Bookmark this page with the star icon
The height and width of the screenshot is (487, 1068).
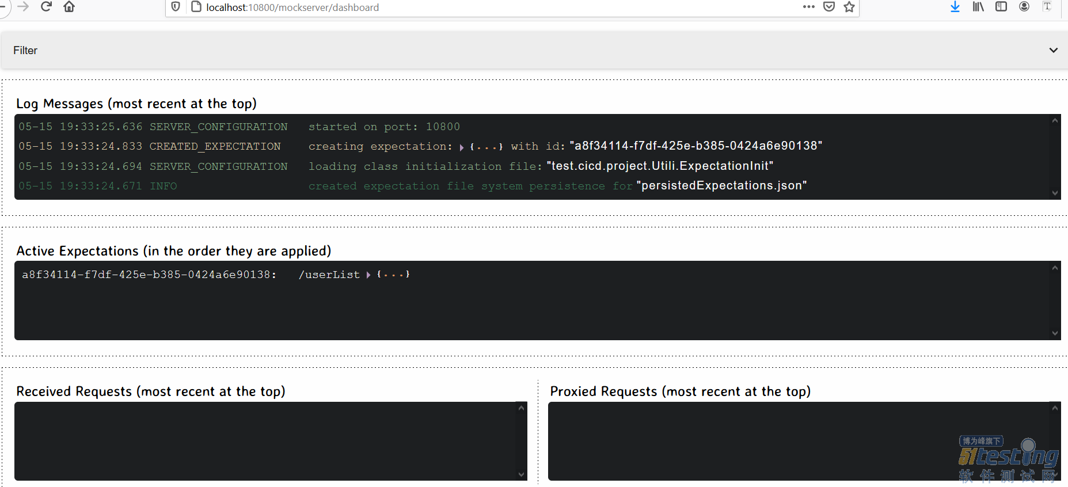pos(849,7)
